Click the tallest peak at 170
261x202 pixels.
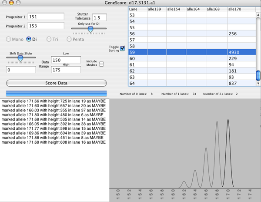coord(228,153)
